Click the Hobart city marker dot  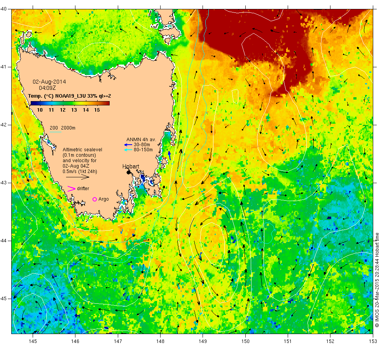129,172
